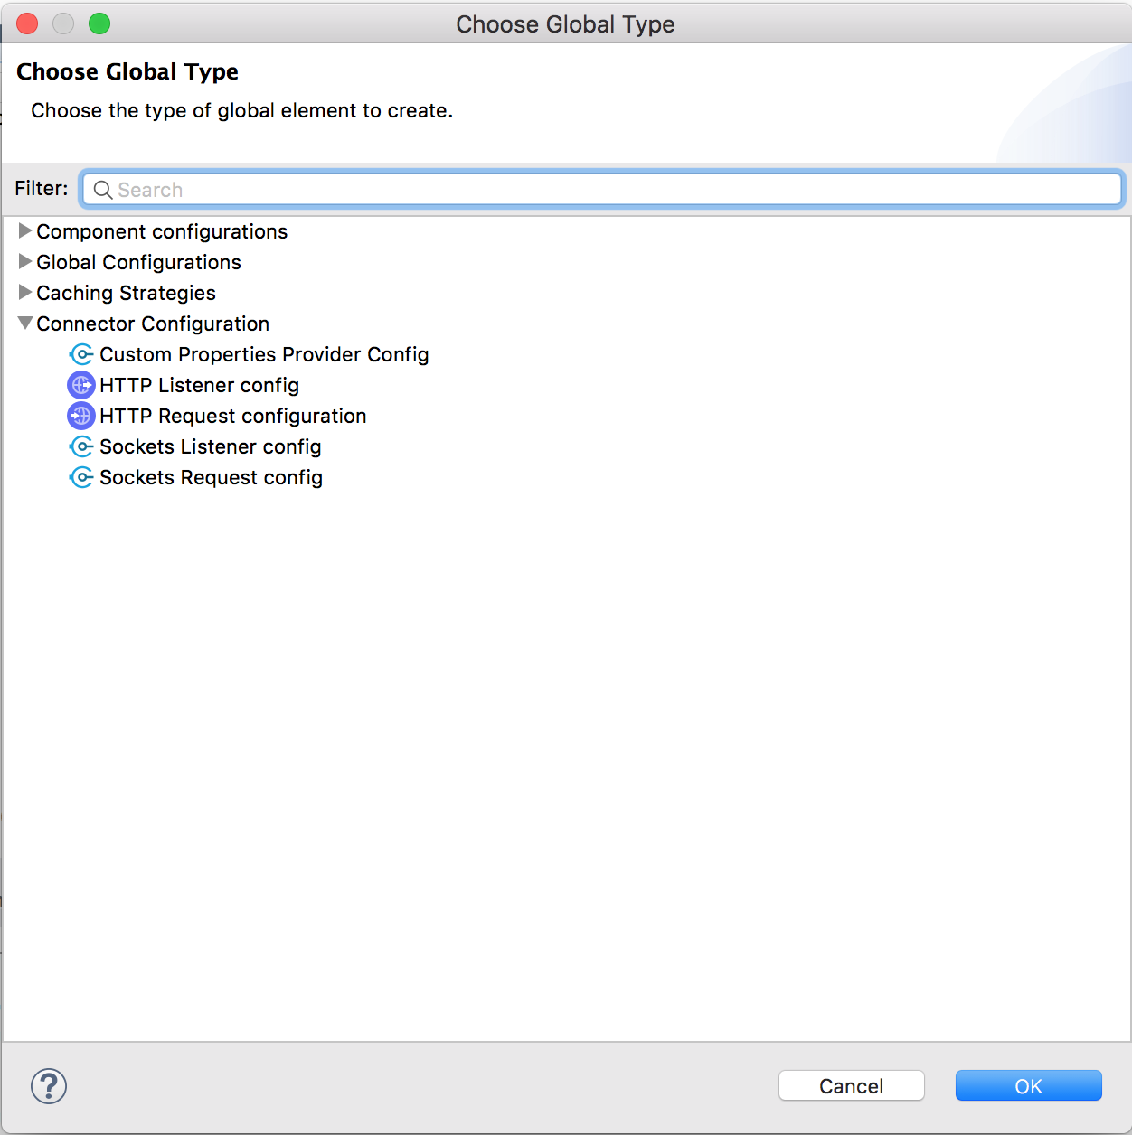This screenshot has height=1135, width=1132.
Task: Click the Sockets Request config icon
Action: point(81,477)
